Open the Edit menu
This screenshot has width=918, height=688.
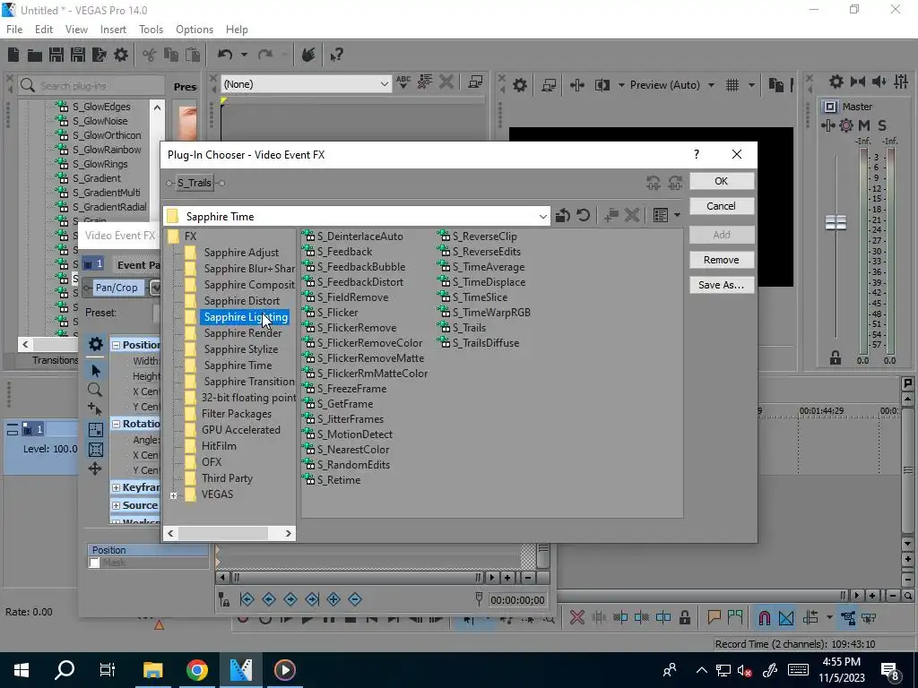pos(44,30)
